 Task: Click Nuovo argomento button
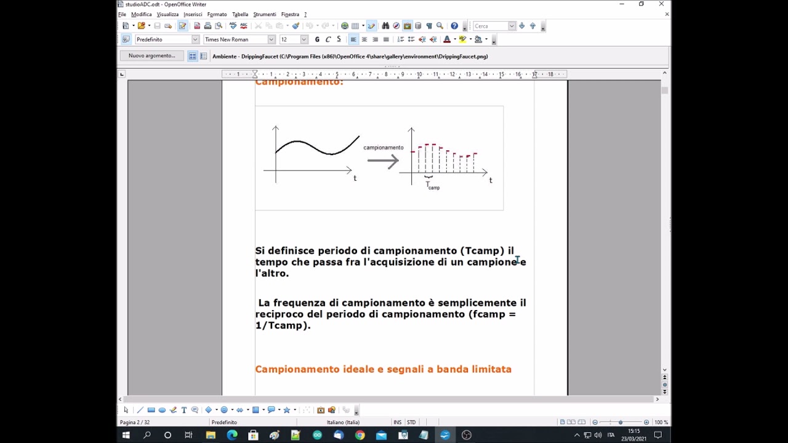(x=151, y=56)
